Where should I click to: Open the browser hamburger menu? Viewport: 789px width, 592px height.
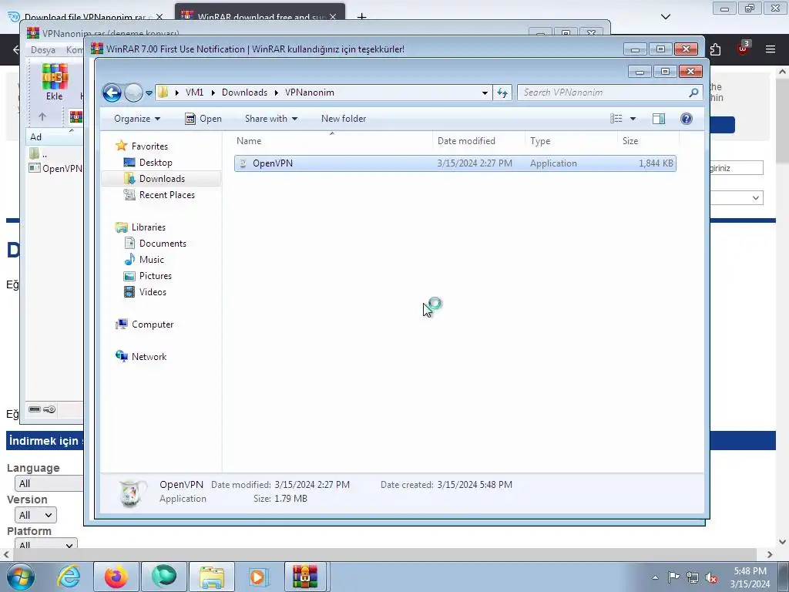771,49
